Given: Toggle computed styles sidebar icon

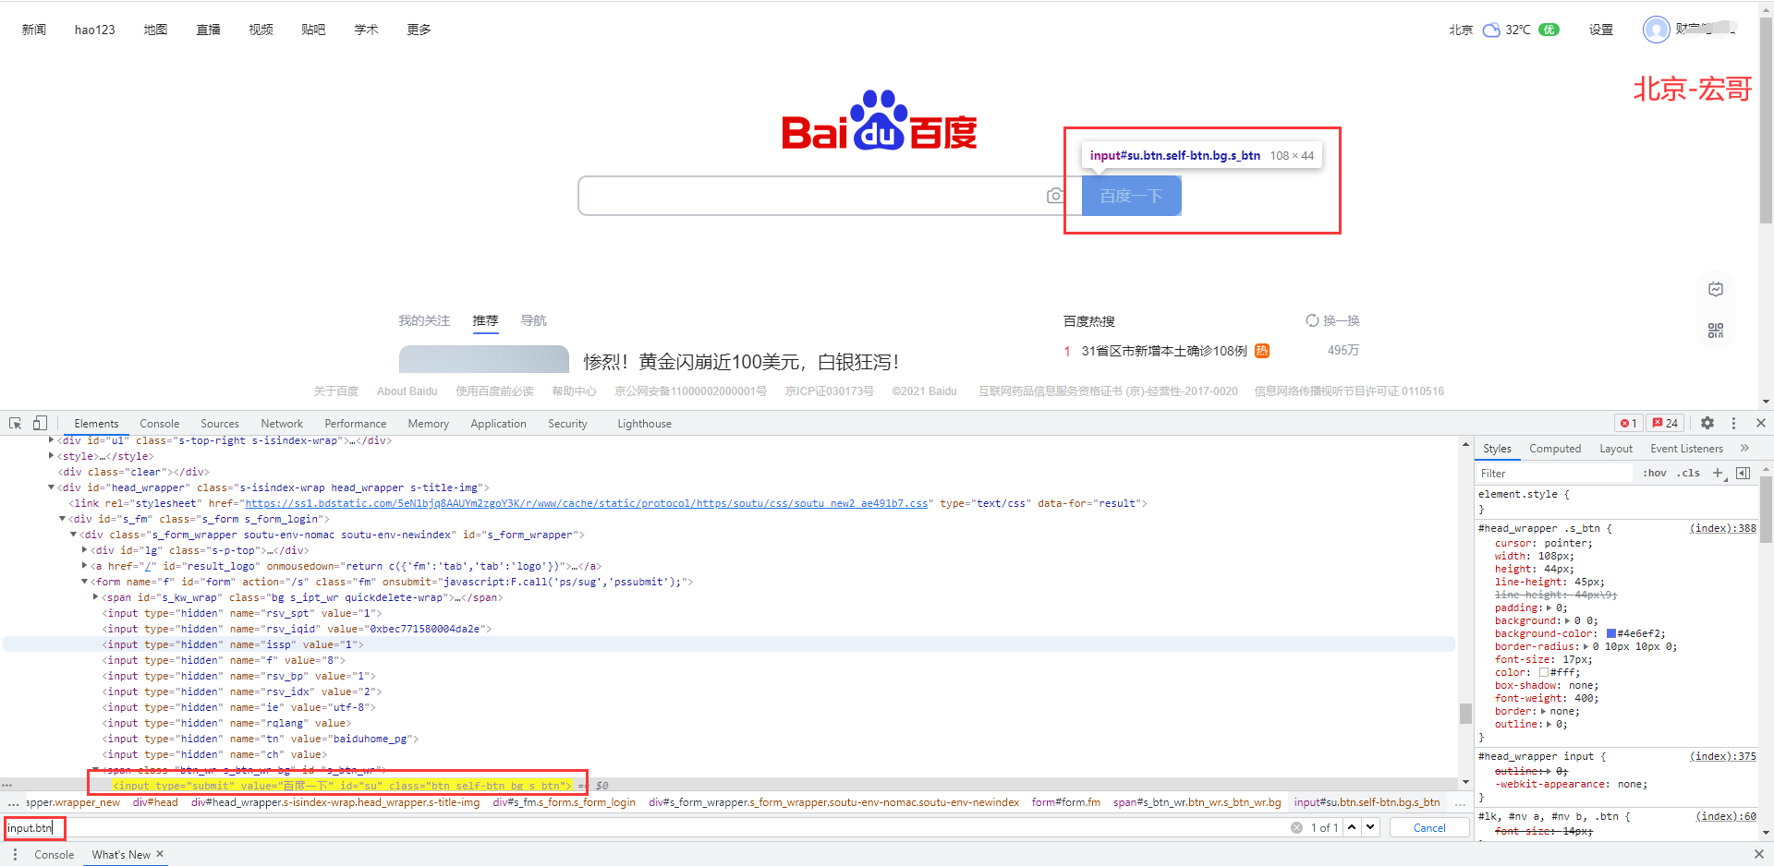Looking at the screenshot, I should click(1743, 473).
